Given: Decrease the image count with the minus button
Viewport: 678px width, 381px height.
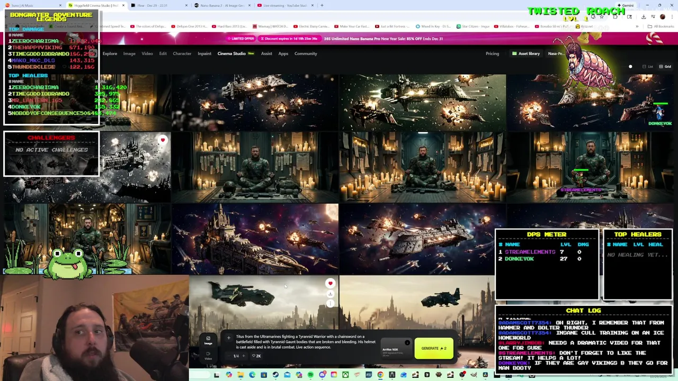Looking at the screenshot, I should (229, 356).
